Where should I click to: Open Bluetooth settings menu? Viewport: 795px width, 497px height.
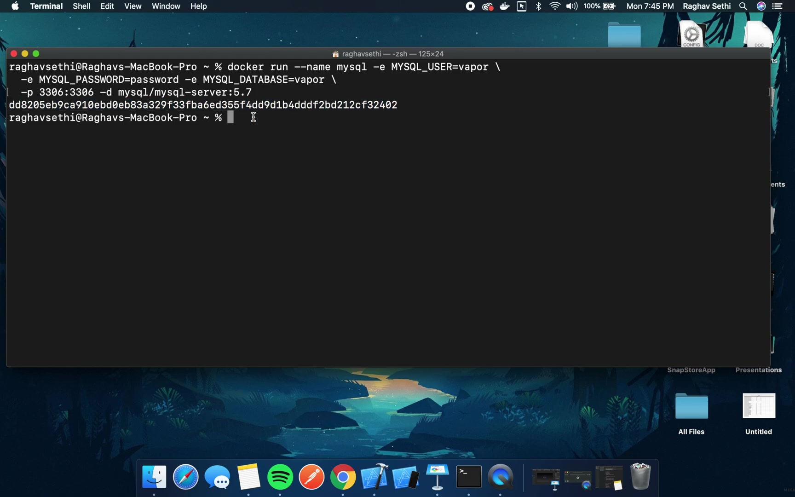point(538,6)
